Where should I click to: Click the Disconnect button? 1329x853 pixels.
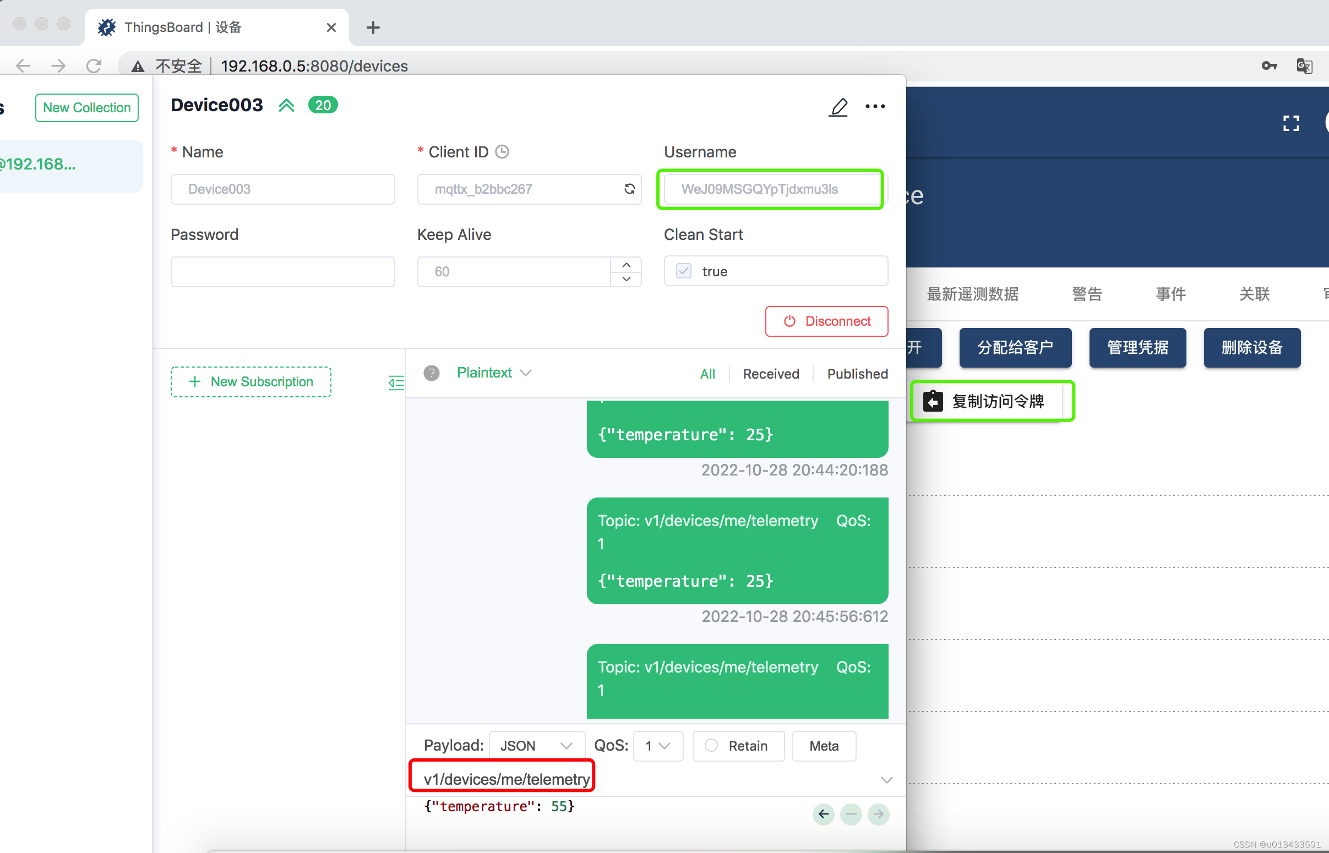click(826, 321)
